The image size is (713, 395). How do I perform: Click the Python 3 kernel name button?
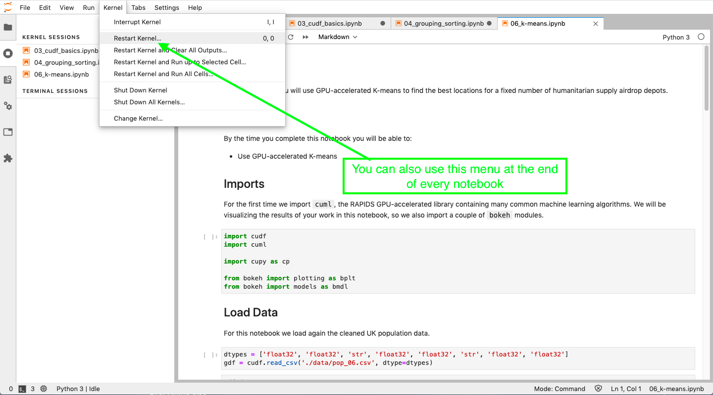[x=676, y=37]
